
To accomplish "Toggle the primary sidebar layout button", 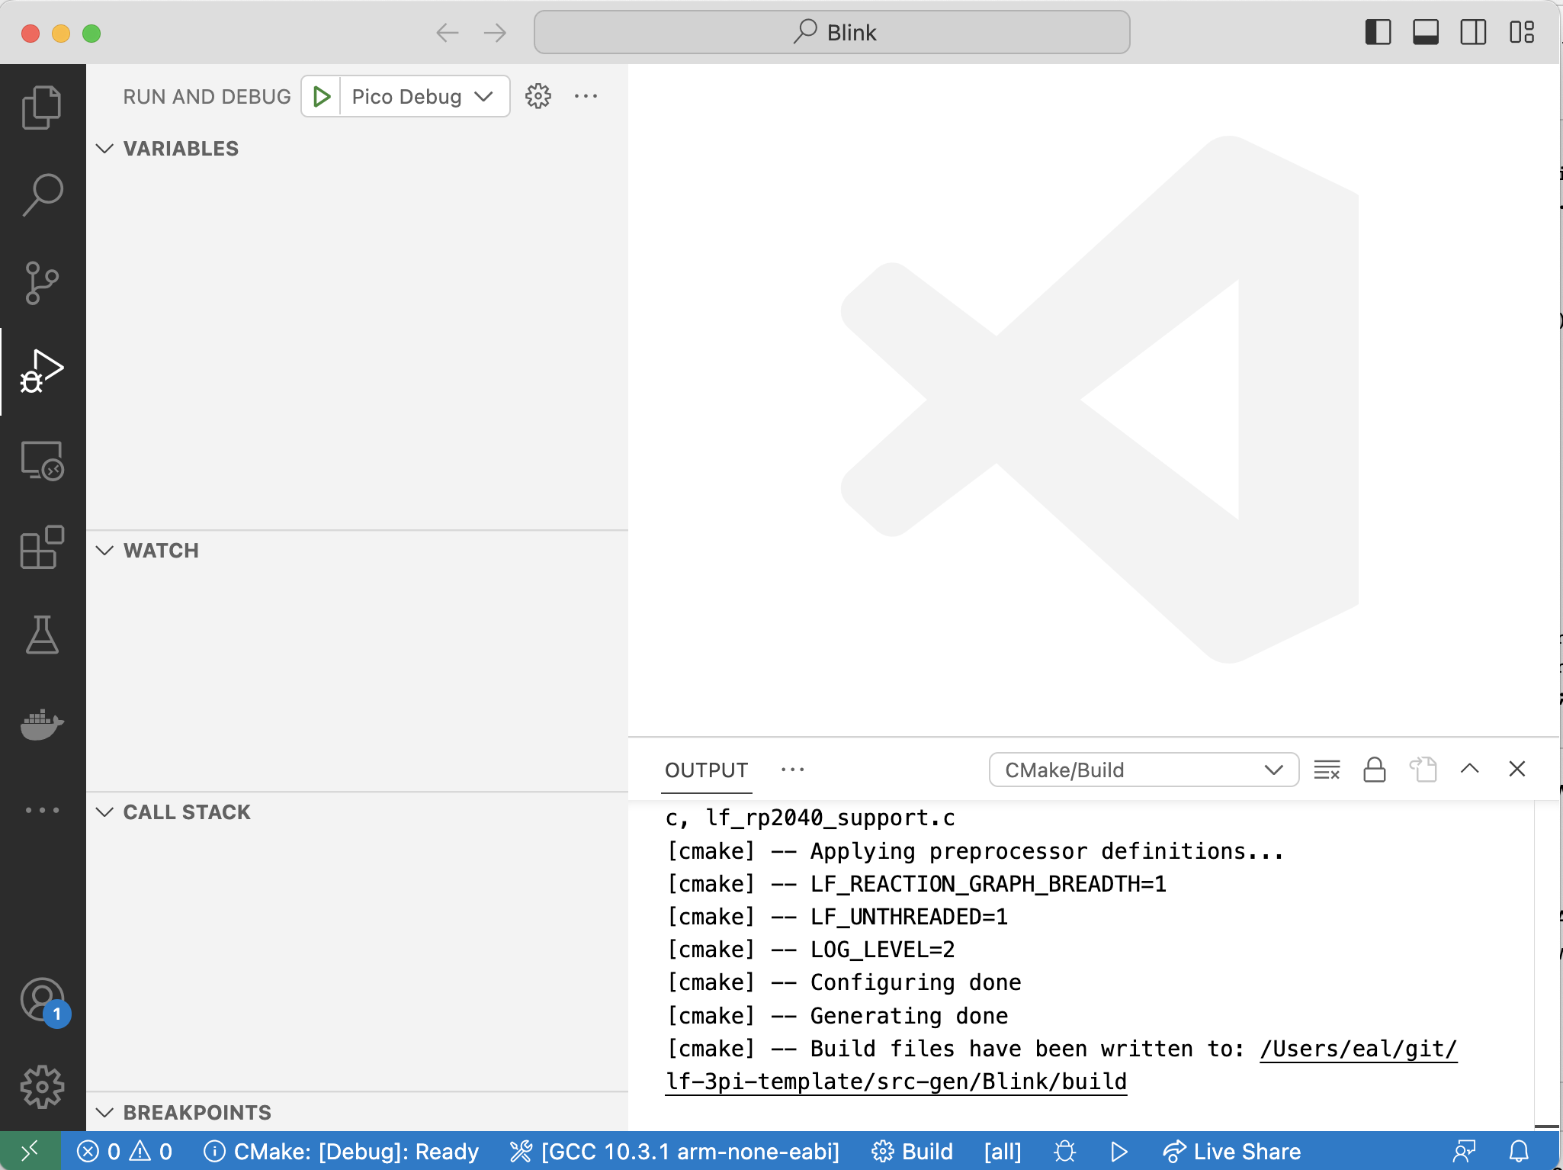I will point(1378,33).
